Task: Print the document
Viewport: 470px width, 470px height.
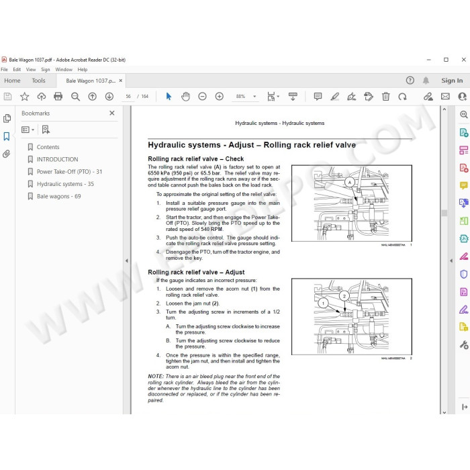Action: [58, 97]
